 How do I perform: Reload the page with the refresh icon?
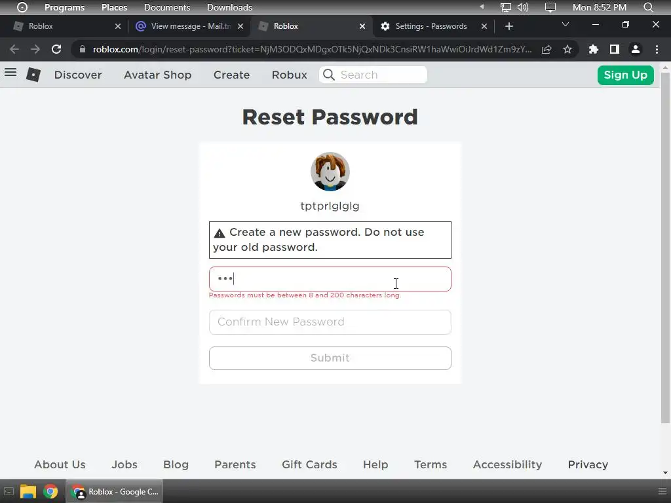point(56,49)
